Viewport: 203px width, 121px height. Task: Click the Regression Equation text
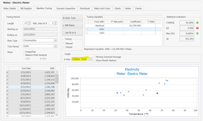(108, 49)
